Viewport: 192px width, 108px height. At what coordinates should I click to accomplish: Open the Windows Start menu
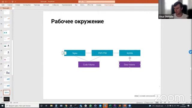[x=2, y=106]
